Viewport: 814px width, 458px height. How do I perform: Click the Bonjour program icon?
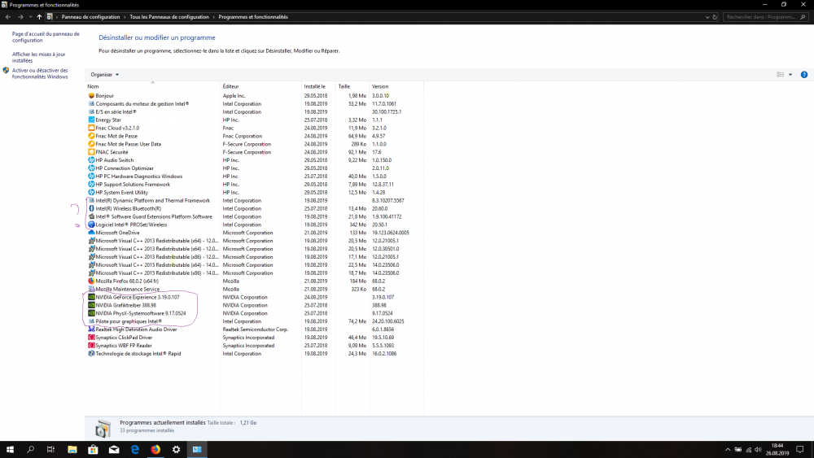pos(91,95)
